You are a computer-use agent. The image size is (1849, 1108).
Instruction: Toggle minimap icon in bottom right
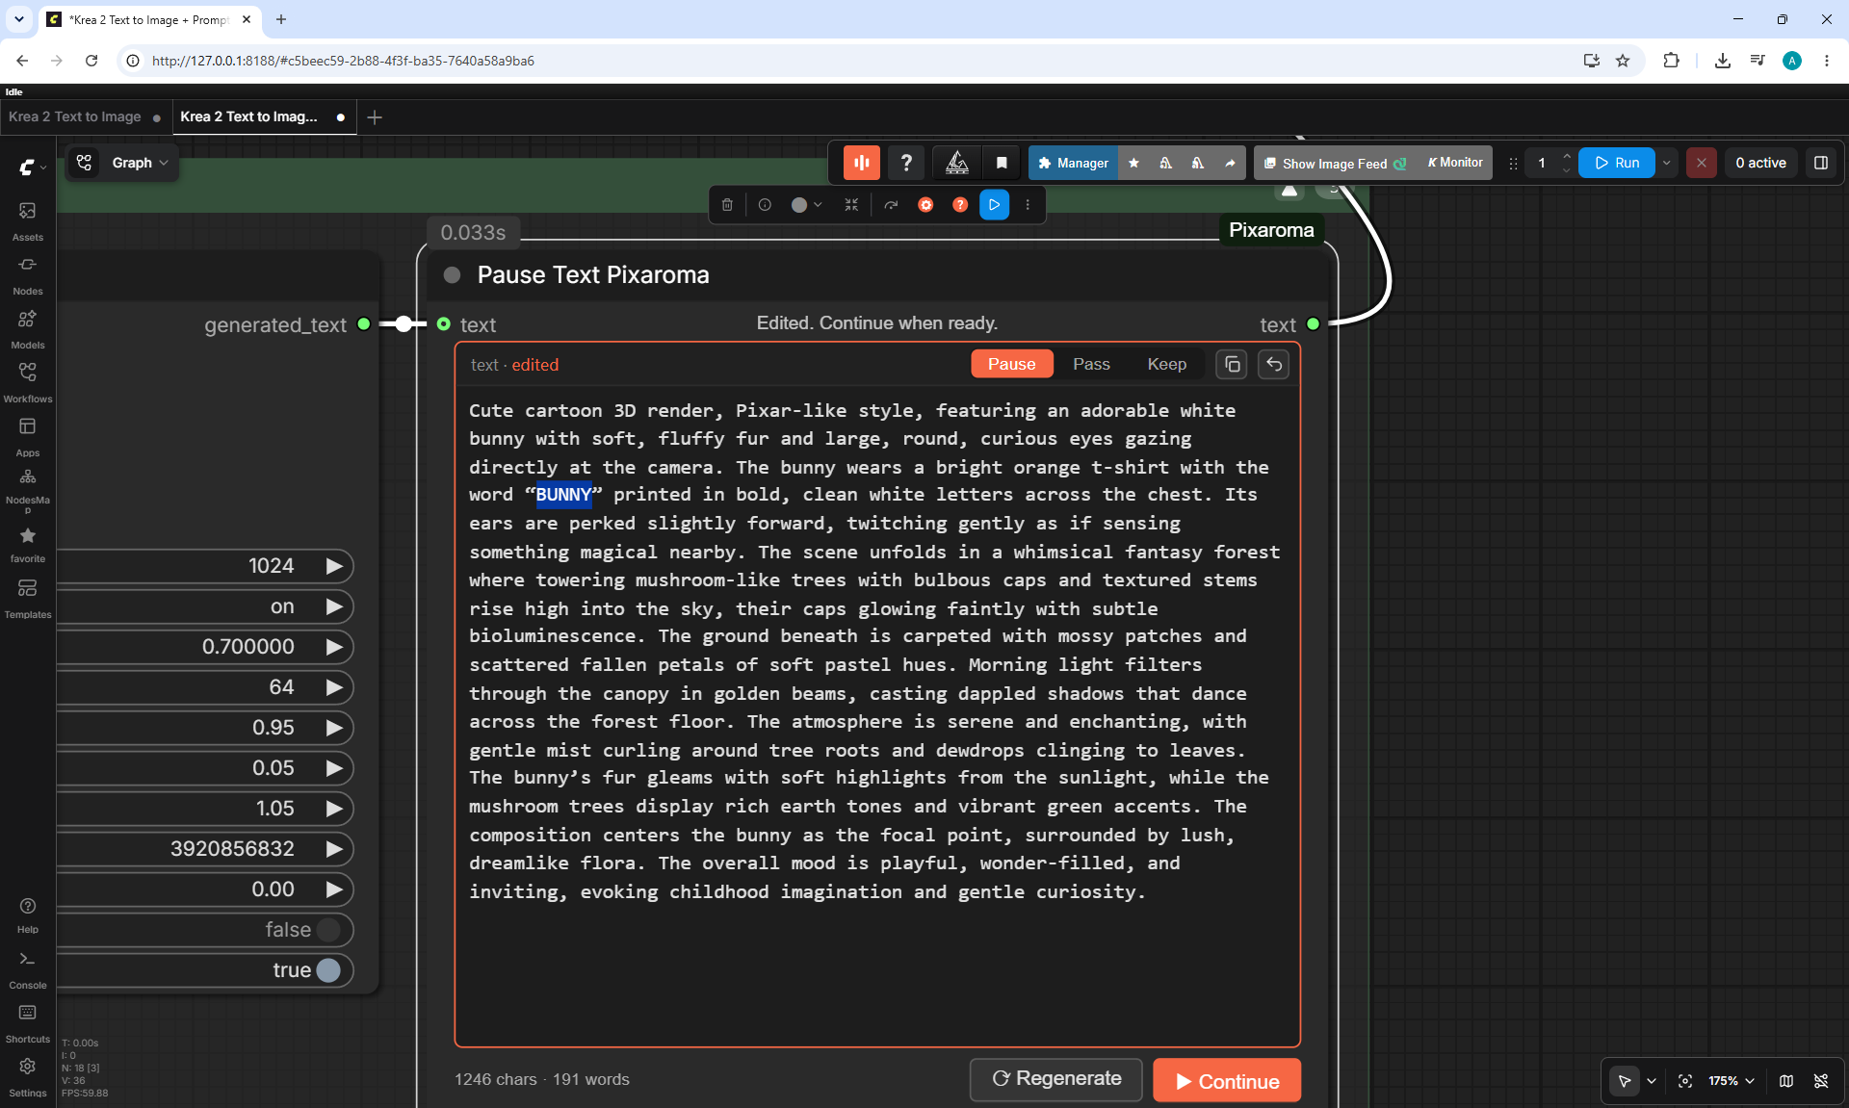[x=1785, y=1081]
